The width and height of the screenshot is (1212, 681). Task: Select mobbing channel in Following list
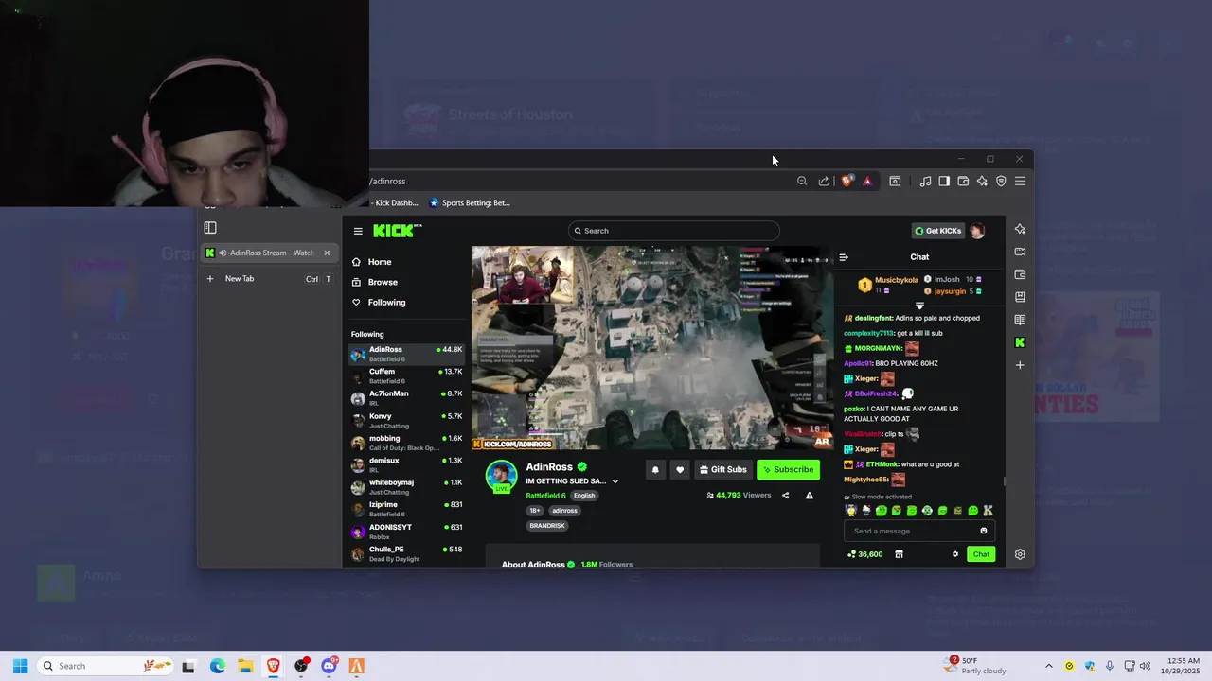click(x=406, y=443)
